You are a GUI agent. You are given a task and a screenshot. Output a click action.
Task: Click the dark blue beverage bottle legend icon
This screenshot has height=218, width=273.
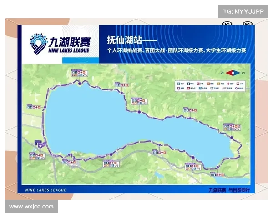coord(188,84)
